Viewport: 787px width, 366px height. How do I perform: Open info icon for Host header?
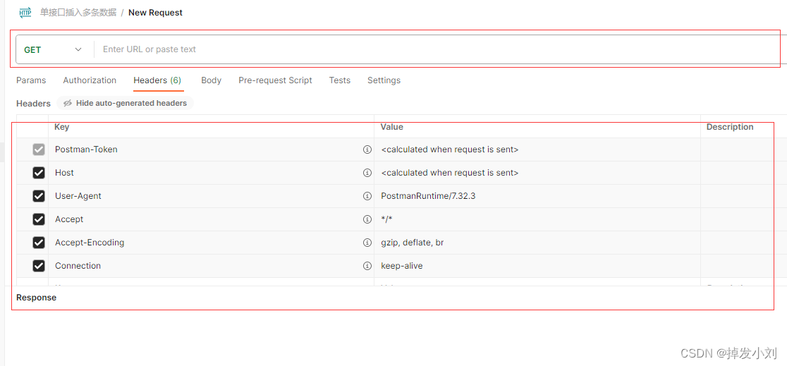(367, 173)
